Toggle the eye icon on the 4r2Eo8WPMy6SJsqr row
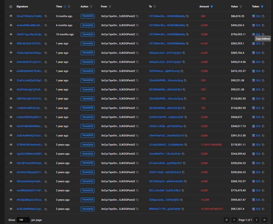This screenshot has width=273, height=224. tap(11, 209)
